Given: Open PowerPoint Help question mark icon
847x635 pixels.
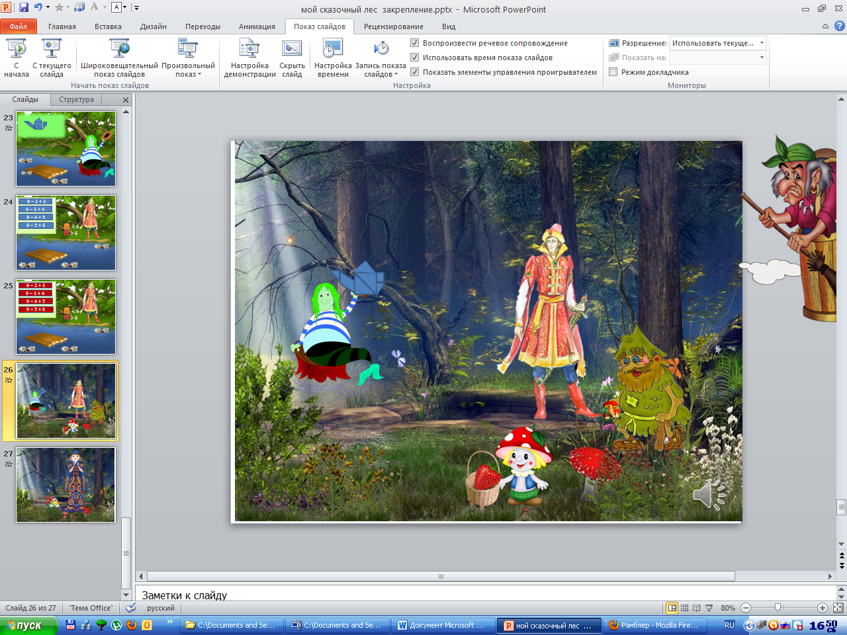Looking at the screenshot, I should [x=840, y=26].
